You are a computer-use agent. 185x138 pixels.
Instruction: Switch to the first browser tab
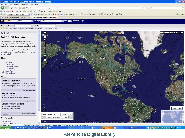click(x=14, y=18)
